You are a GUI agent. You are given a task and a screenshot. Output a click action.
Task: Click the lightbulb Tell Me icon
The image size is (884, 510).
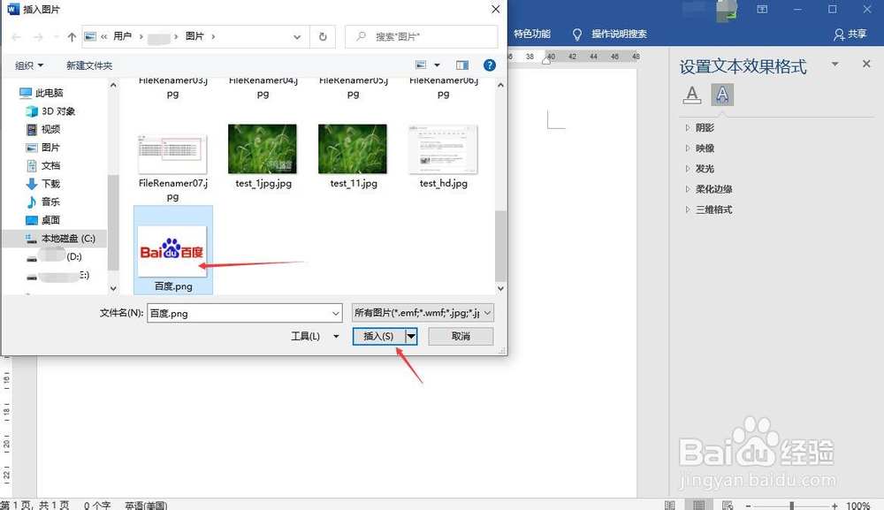(576, 34)
